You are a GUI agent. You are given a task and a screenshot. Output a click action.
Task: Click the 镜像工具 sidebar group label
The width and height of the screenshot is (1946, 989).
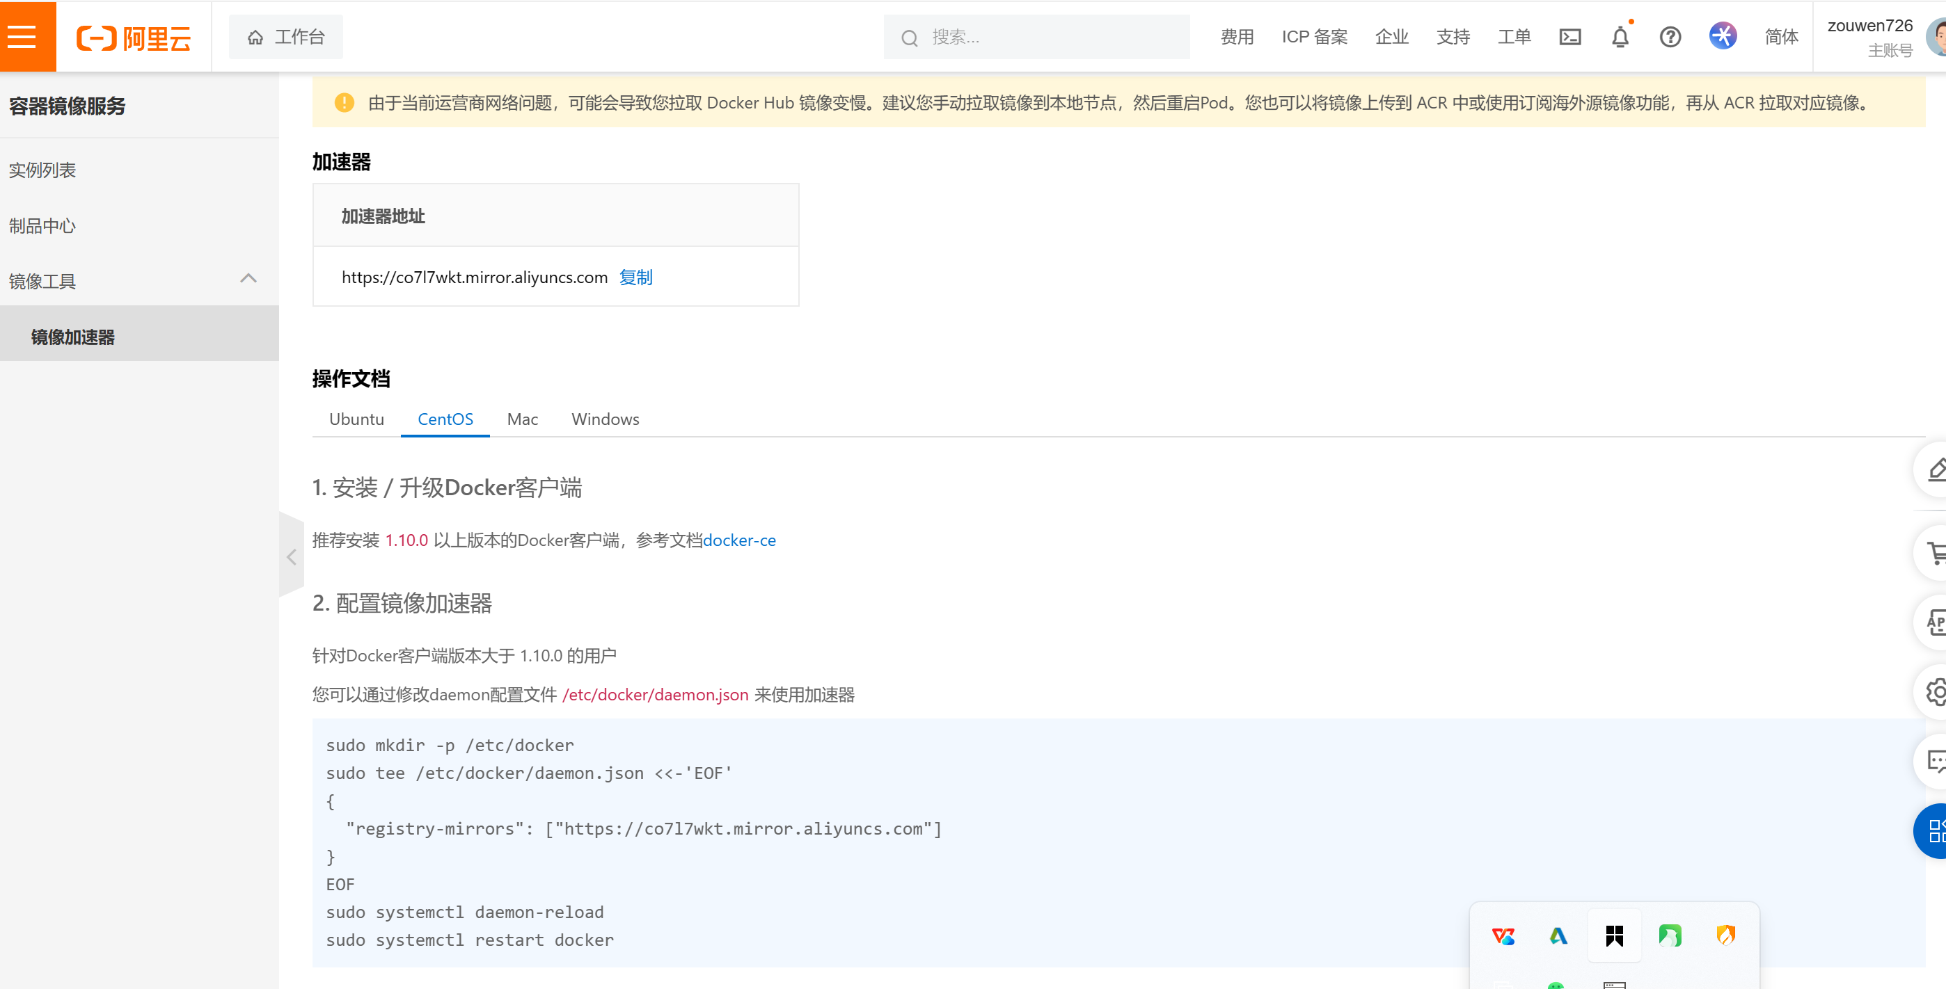(42, 282)
